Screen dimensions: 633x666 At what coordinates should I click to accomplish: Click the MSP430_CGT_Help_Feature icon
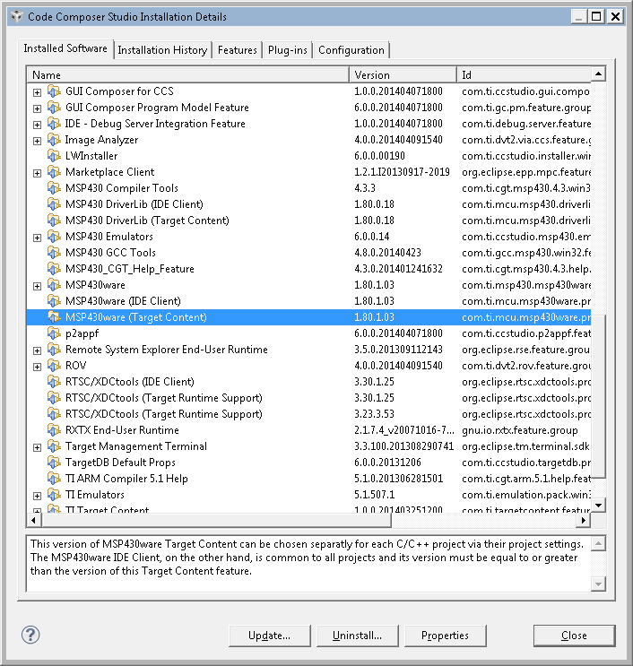click(54, 269)
